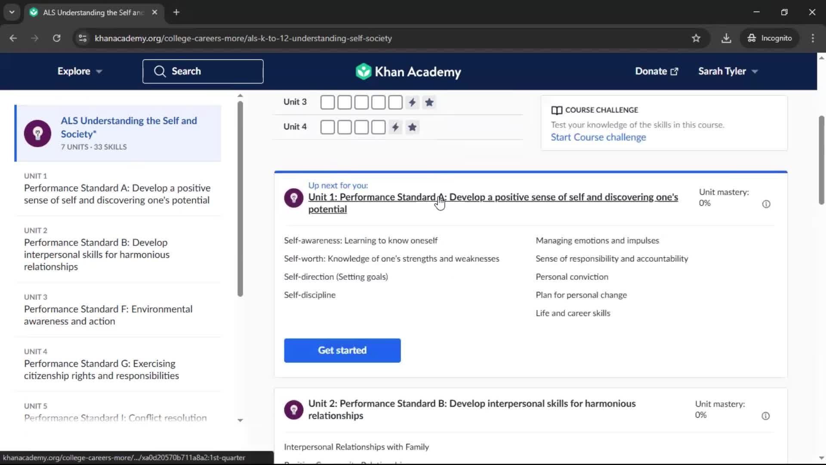Open Managing emotions and impulses lesson
Viewport: 826px width, 465px height.
(x=597, y=241)
